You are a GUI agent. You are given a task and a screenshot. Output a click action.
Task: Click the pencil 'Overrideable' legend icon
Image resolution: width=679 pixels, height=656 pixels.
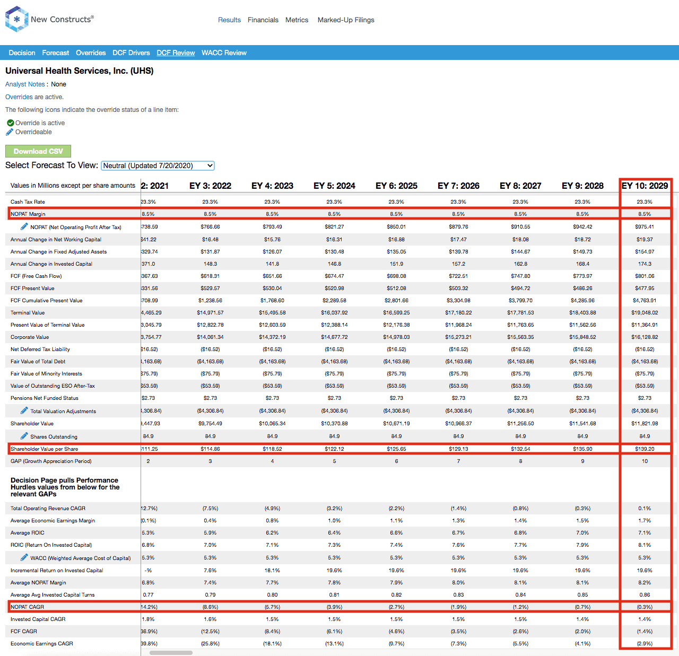pyautogui.click(x=10, y=132)
